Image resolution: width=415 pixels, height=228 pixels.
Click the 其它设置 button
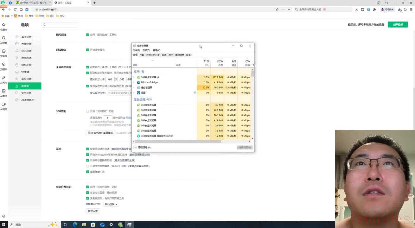point(93,211)
